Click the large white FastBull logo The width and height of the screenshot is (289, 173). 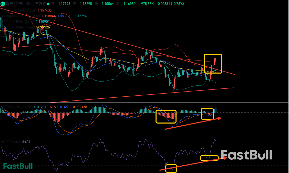click(x=246, y=155)
